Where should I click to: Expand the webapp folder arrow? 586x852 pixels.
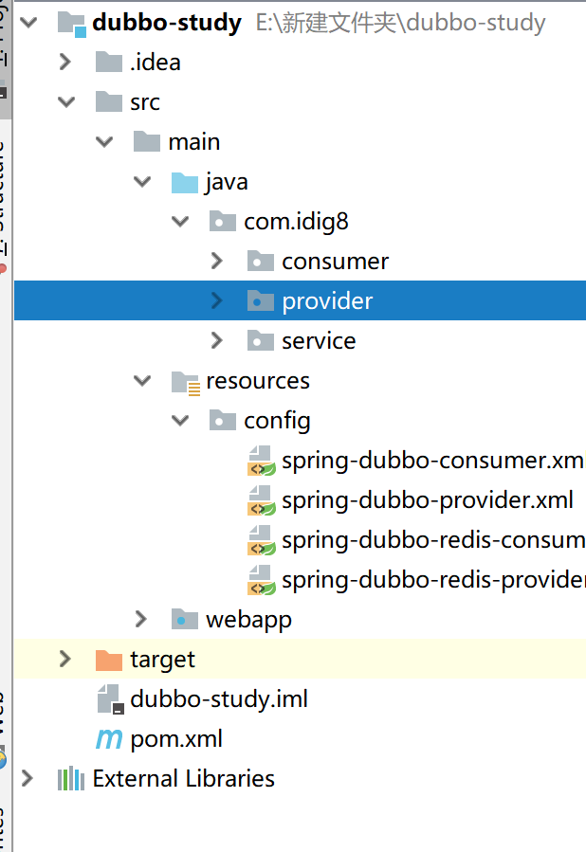tap(141, 620)
